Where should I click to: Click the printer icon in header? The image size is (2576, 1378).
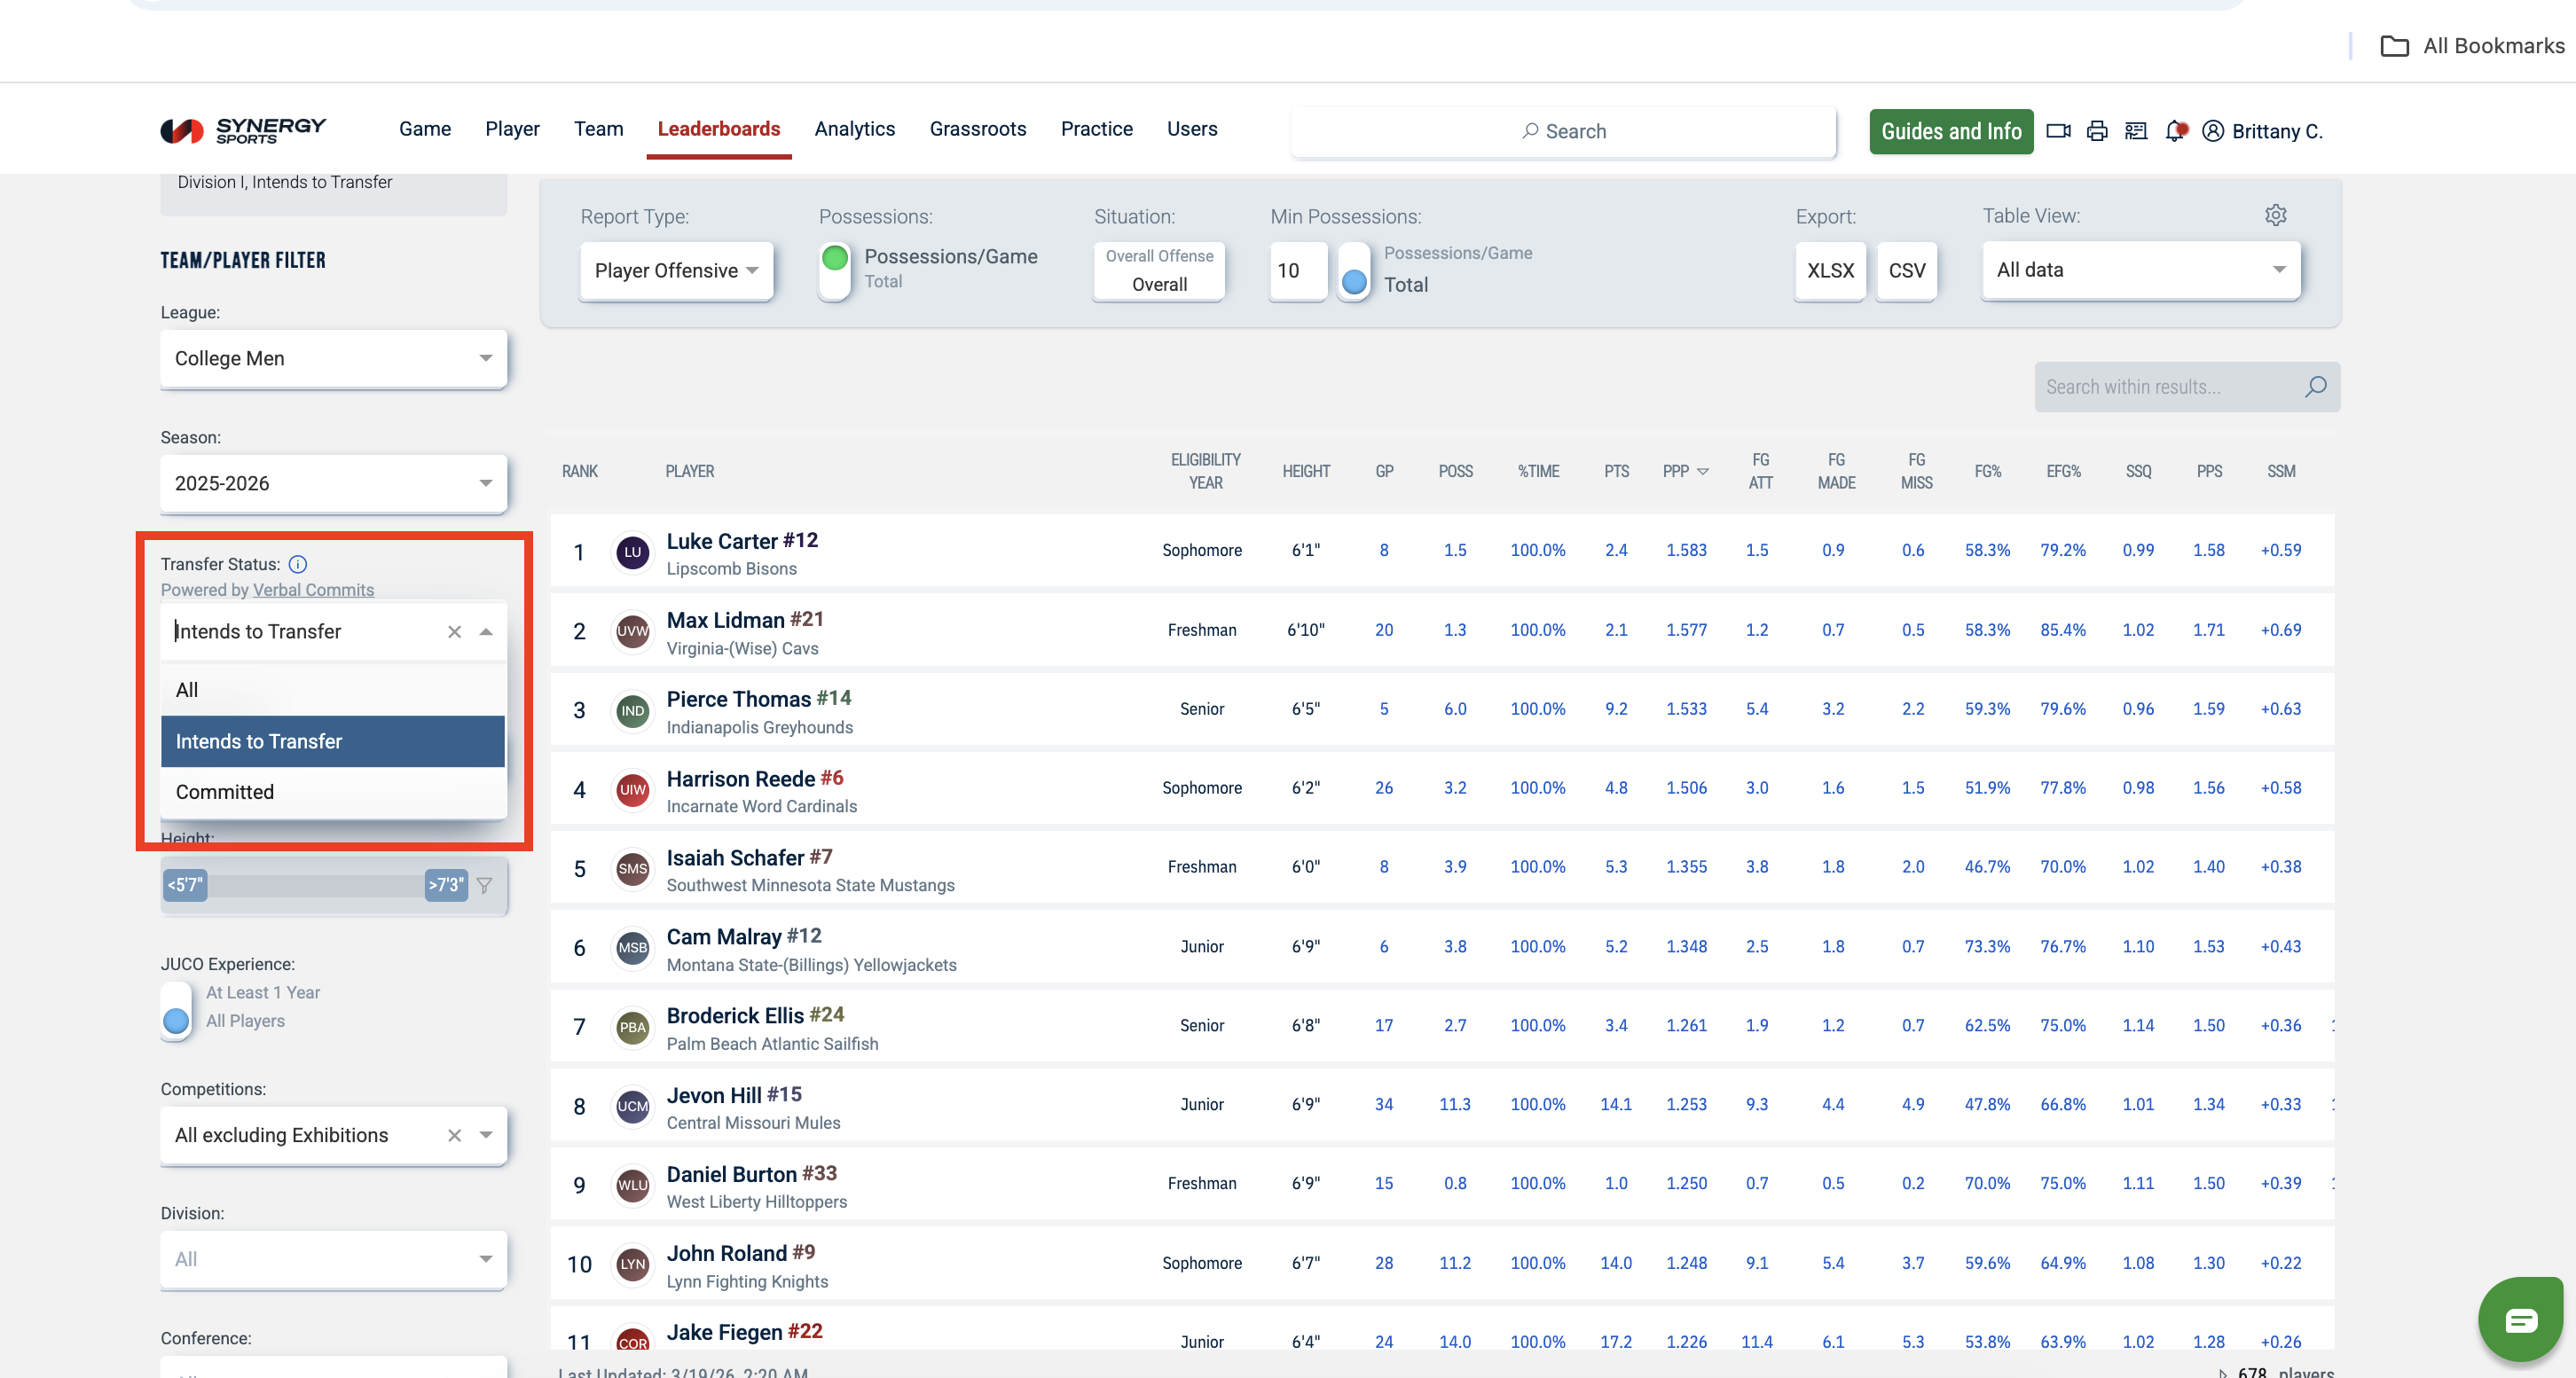2097,131
